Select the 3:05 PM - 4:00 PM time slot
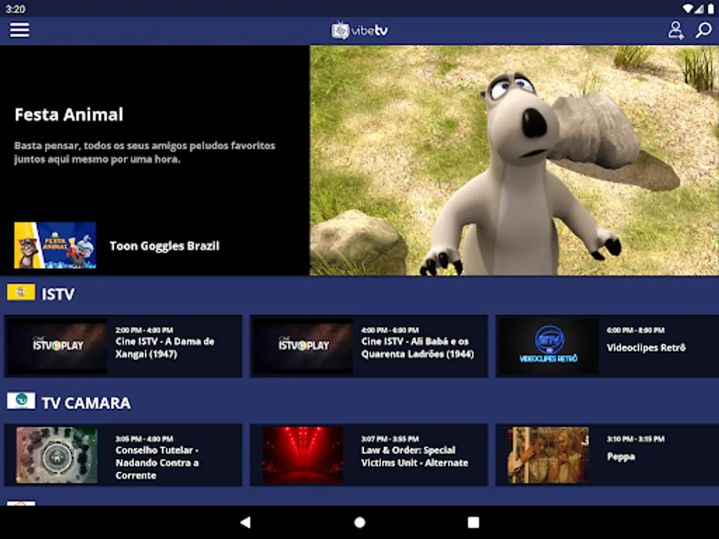This screenshot has width=719, height=539. pyautogui.click(x=144, y=439)
